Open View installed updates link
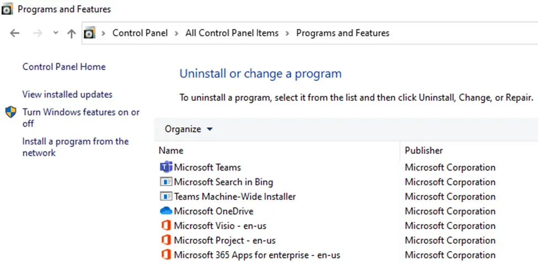 pyautogui.click(x=67, y=95)
